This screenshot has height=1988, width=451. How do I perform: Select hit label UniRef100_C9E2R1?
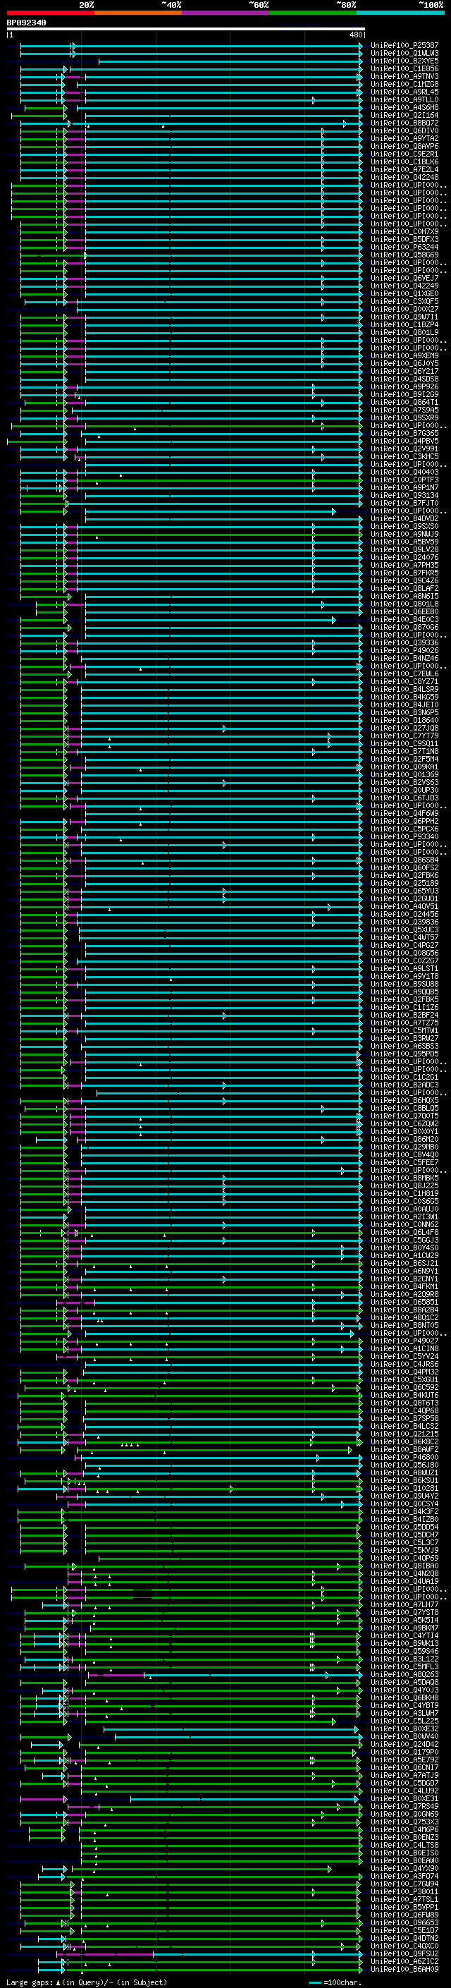click(404, 154)
